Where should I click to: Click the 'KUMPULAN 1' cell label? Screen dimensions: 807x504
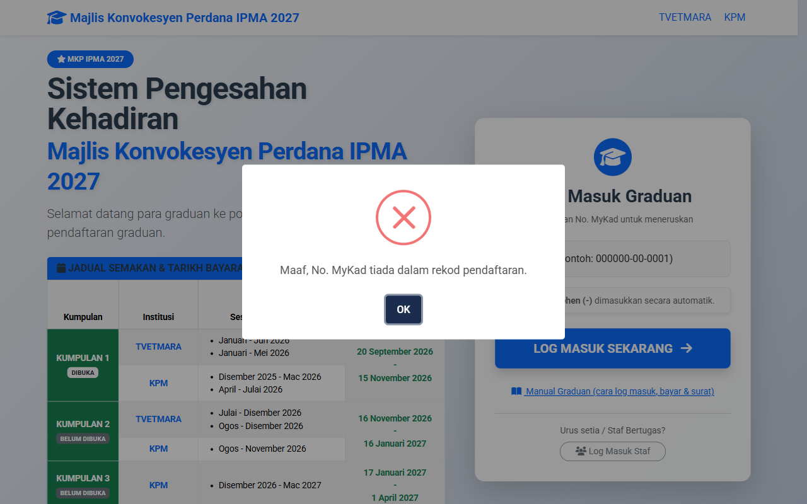coord(83,358)
